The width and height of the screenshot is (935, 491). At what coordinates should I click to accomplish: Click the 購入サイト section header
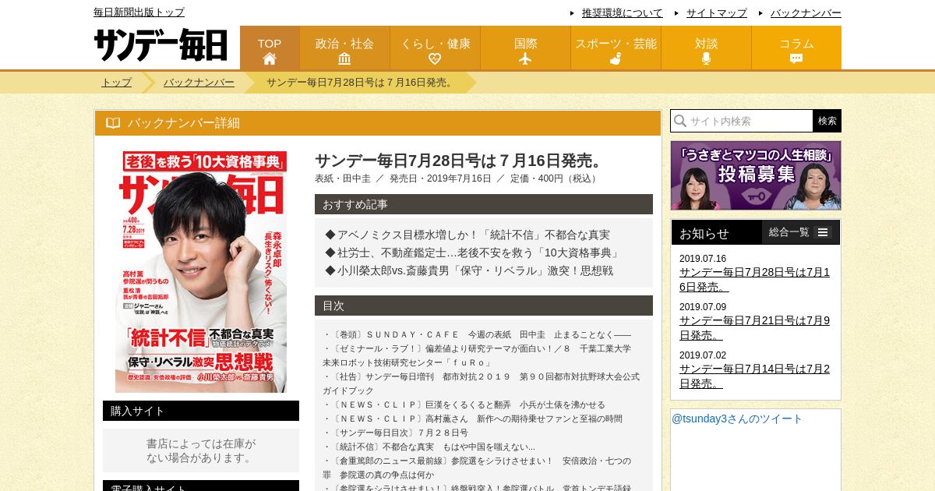(201, 411)
